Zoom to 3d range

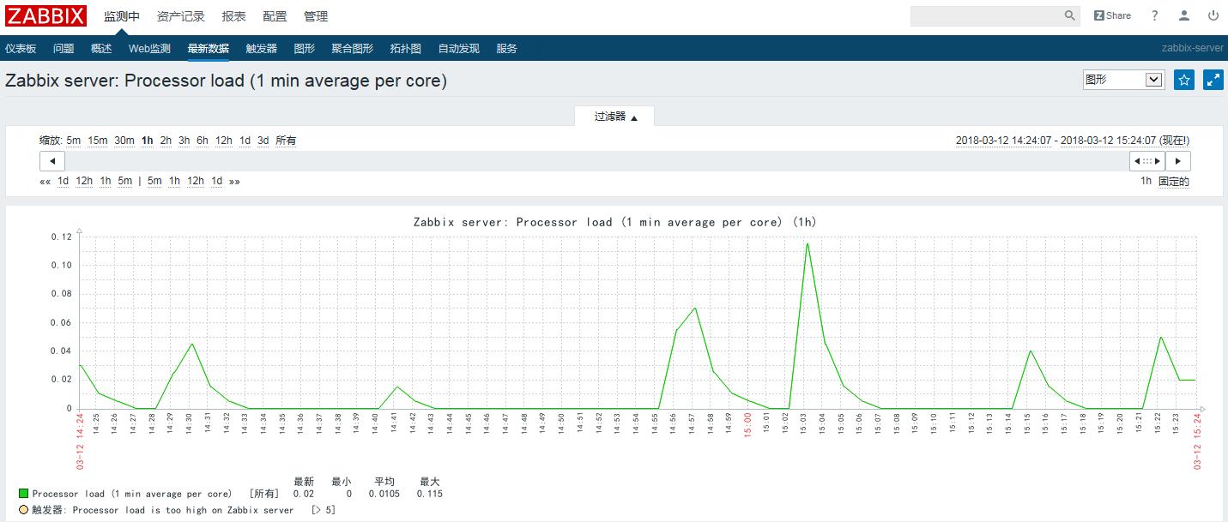(263, 141)
